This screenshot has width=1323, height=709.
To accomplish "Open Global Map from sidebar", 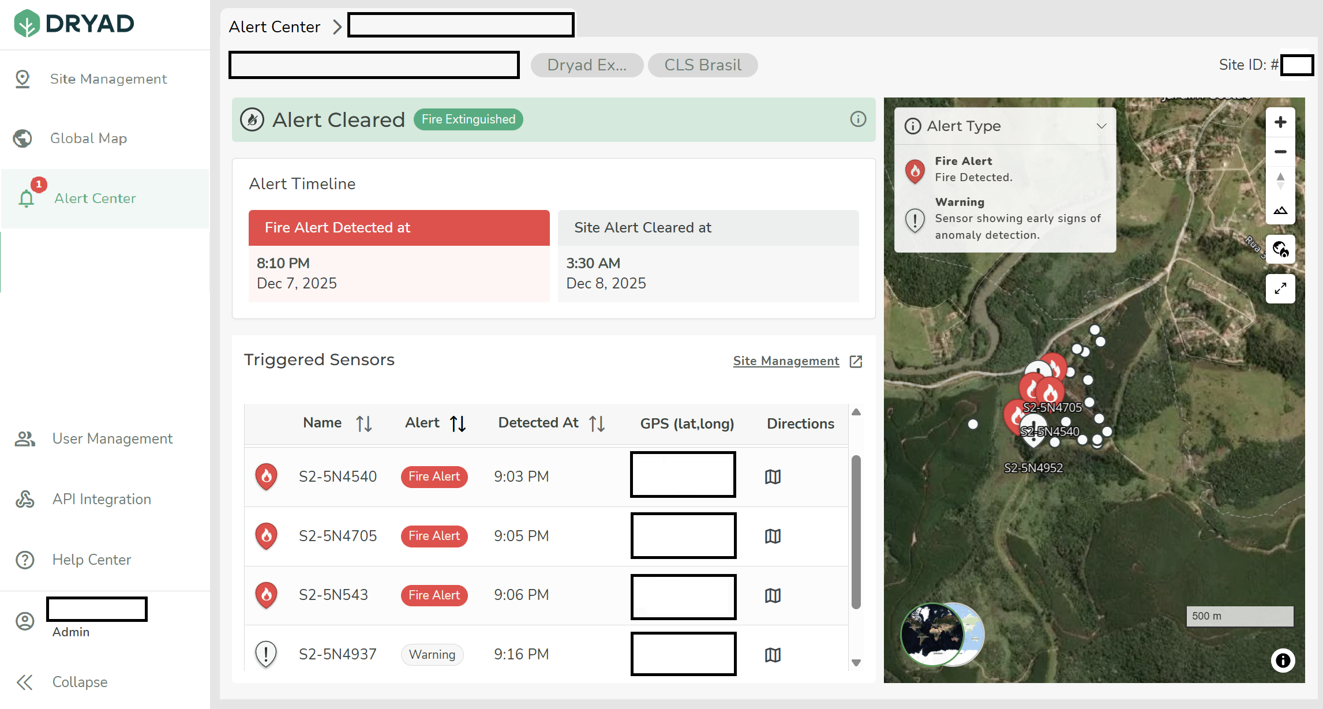I will tap(88, 138).
